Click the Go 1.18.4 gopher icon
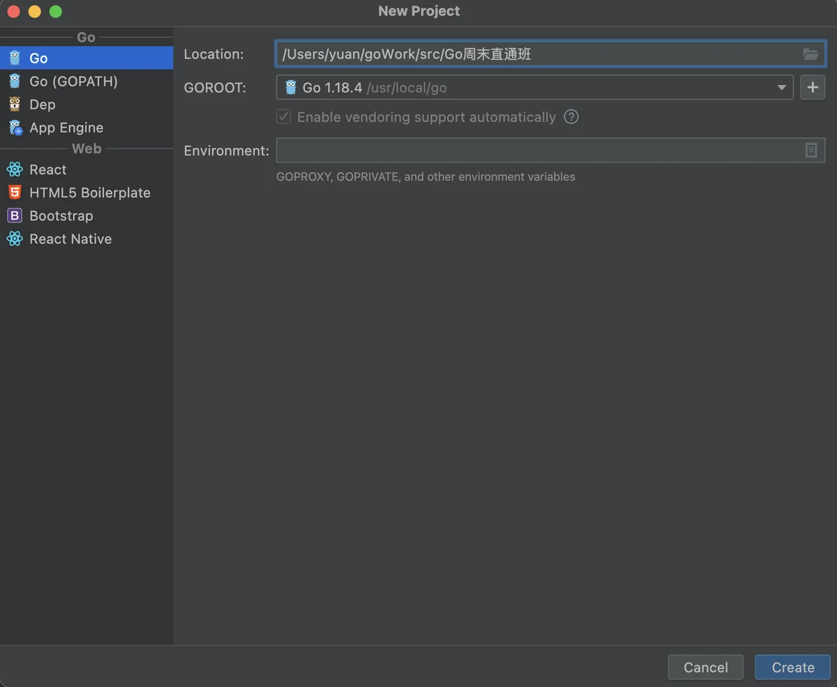Viewport: 837px width, 687px height. pyautogui.click(x=291, y=87)
